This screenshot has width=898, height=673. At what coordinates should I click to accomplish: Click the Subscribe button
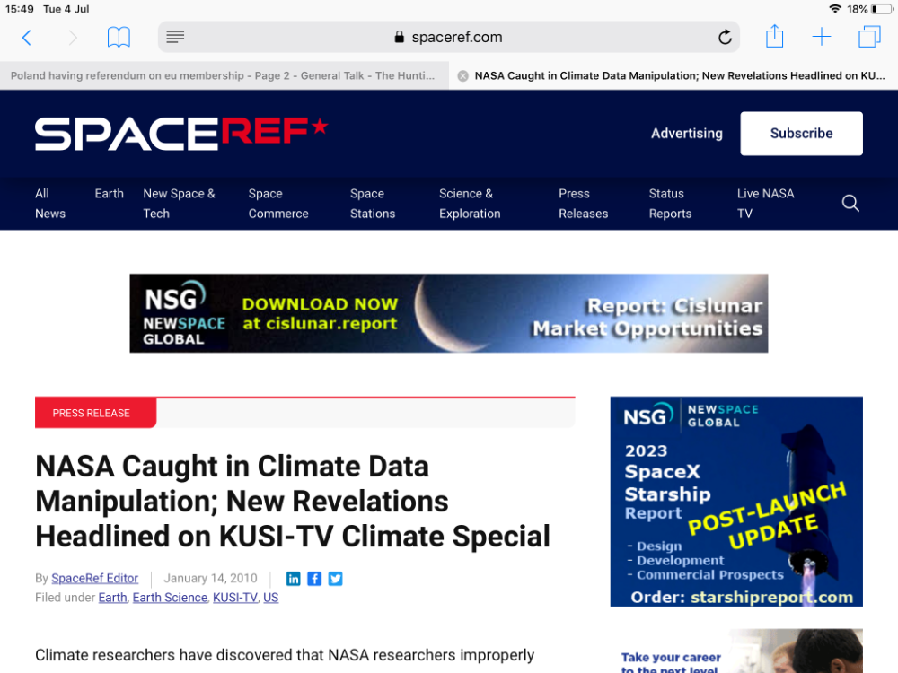coord(801,134)
